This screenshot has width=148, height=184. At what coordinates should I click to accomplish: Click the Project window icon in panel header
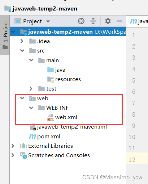coord(18,21)
